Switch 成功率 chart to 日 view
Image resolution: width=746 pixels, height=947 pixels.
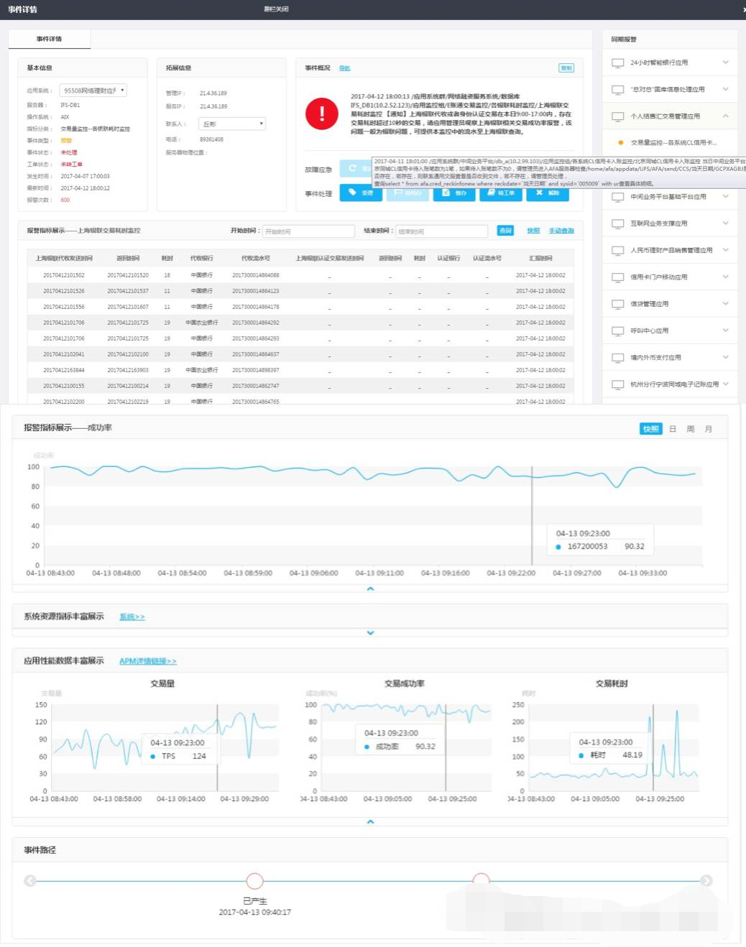[x=673, y=429]
